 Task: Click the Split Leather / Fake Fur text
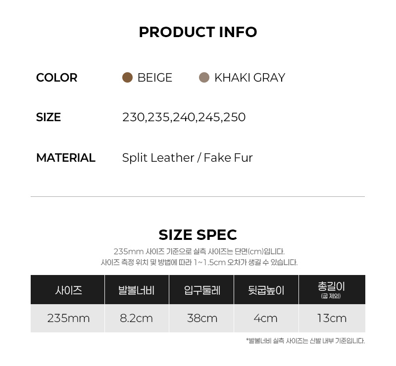pyautogui.click(x=188, y=158)
